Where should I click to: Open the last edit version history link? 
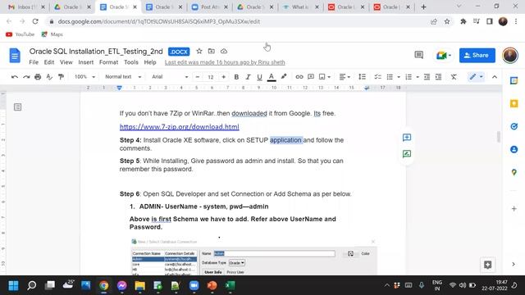pyautogui.click(x=225, y=62)
